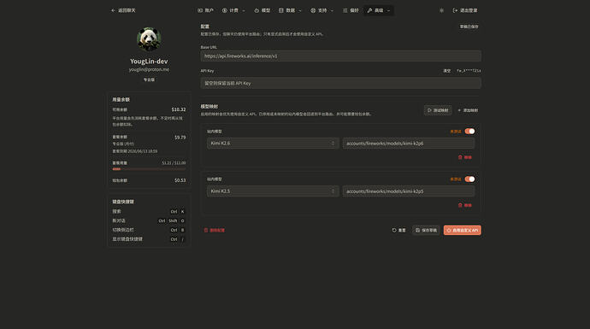Run the 测试映射 test mapping button
The image size is (590, 329).
(x=438, y=110)
